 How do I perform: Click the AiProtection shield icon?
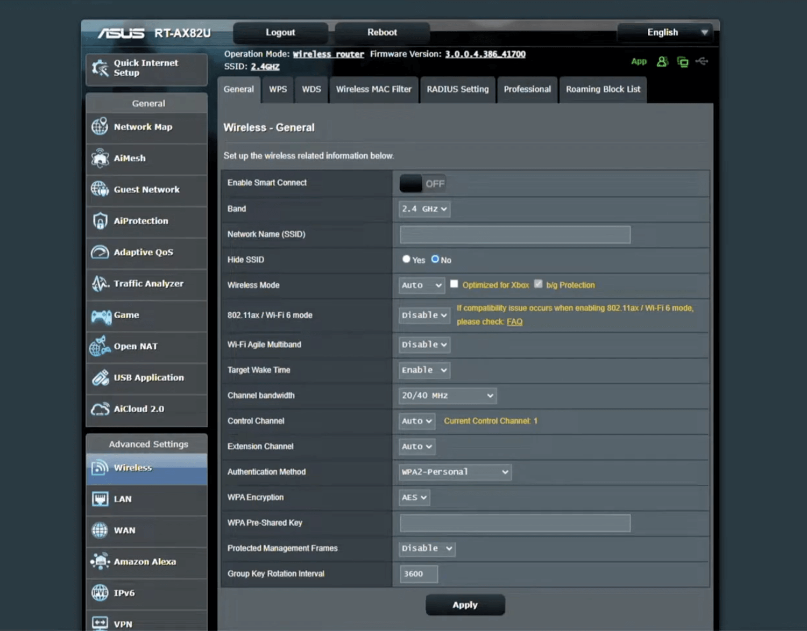(100, 221)
